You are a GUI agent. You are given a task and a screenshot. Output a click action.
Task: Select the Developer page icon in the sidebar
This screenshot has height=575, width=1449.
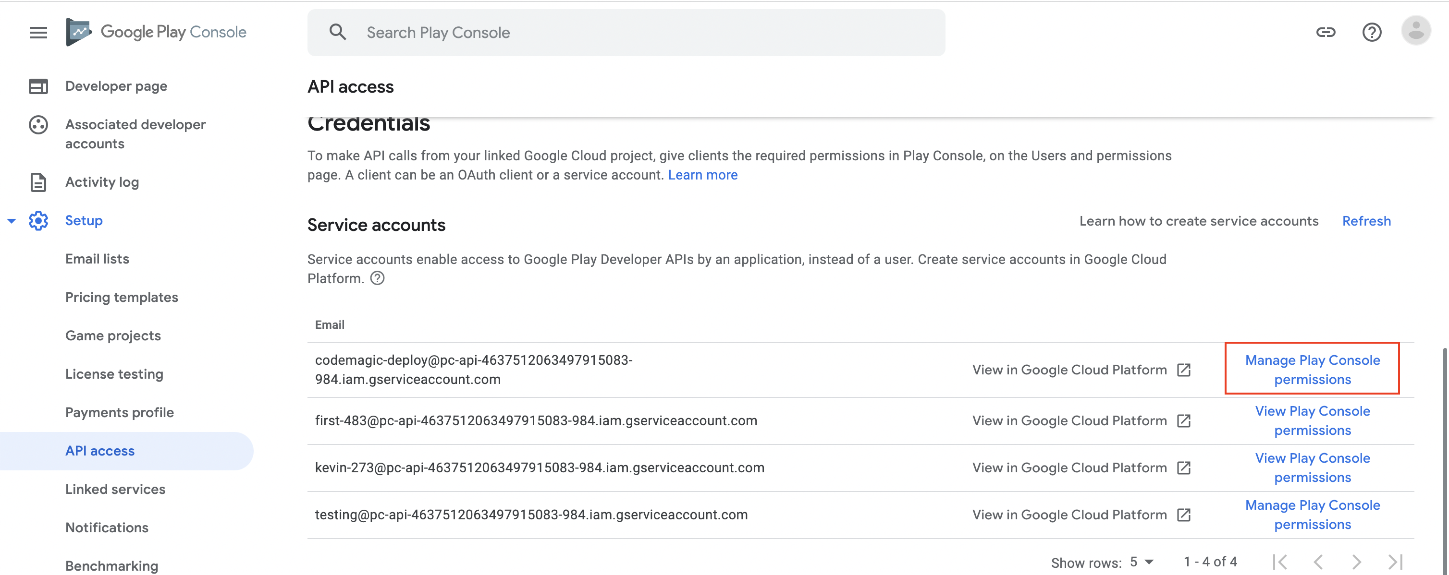point(37,86)
